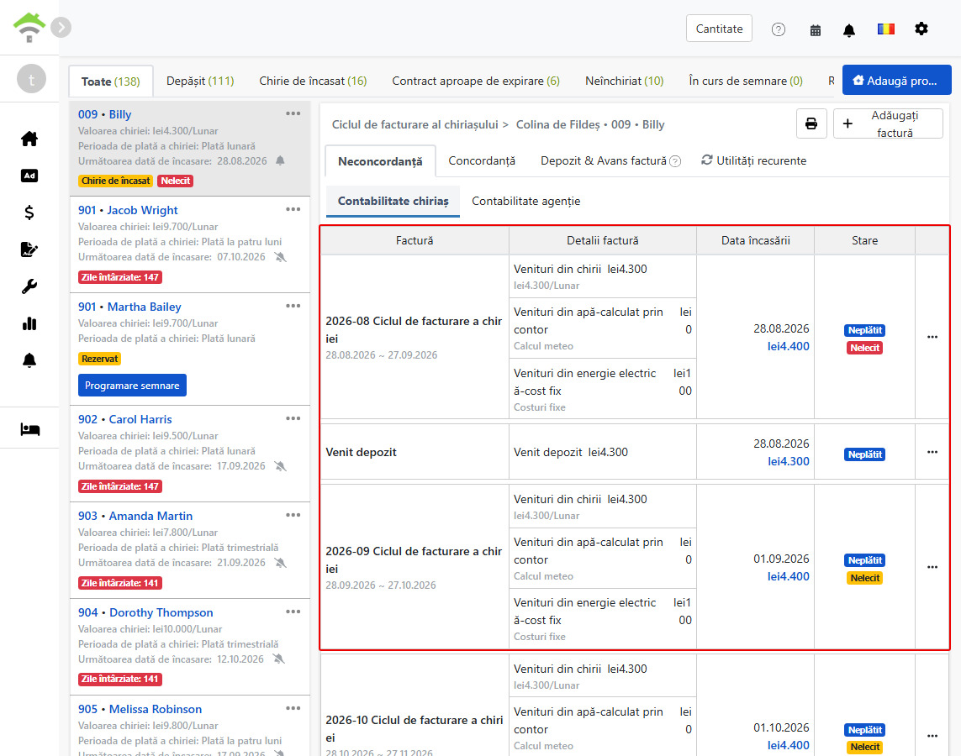The width and height of the screenshot is (961, 756).
Task: Click help icon beside Depozit & Avans factură
Action: pos(675,161)
